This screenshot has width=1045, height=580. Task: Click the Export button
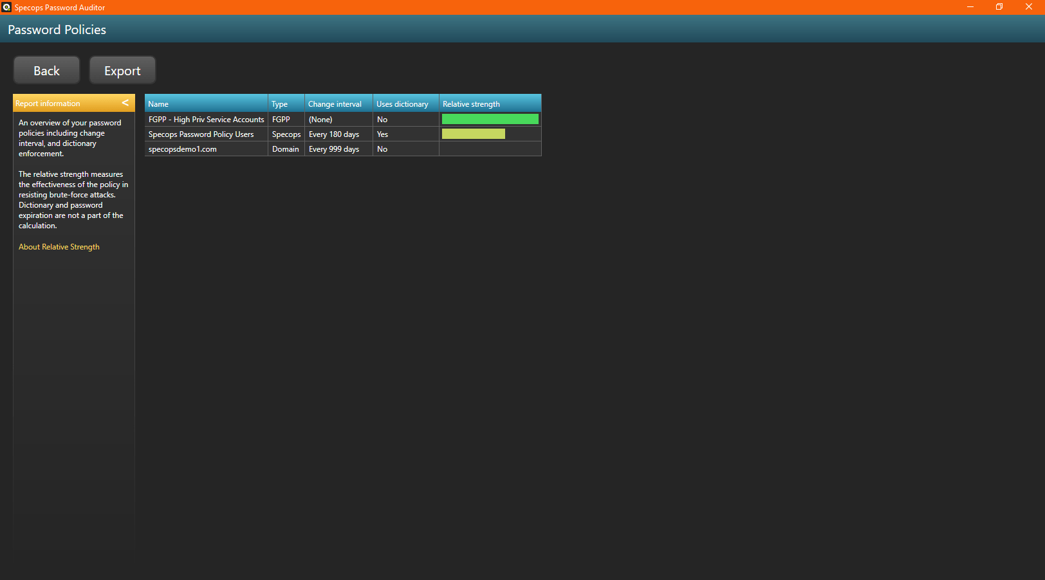pos(122,70)
